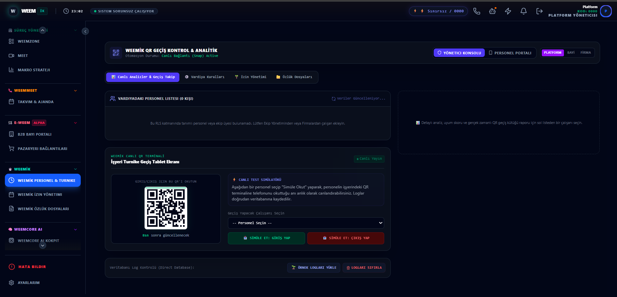
Task: Collapse the WEEMCORE AI section chevron
Action: (x=76, y=229)
